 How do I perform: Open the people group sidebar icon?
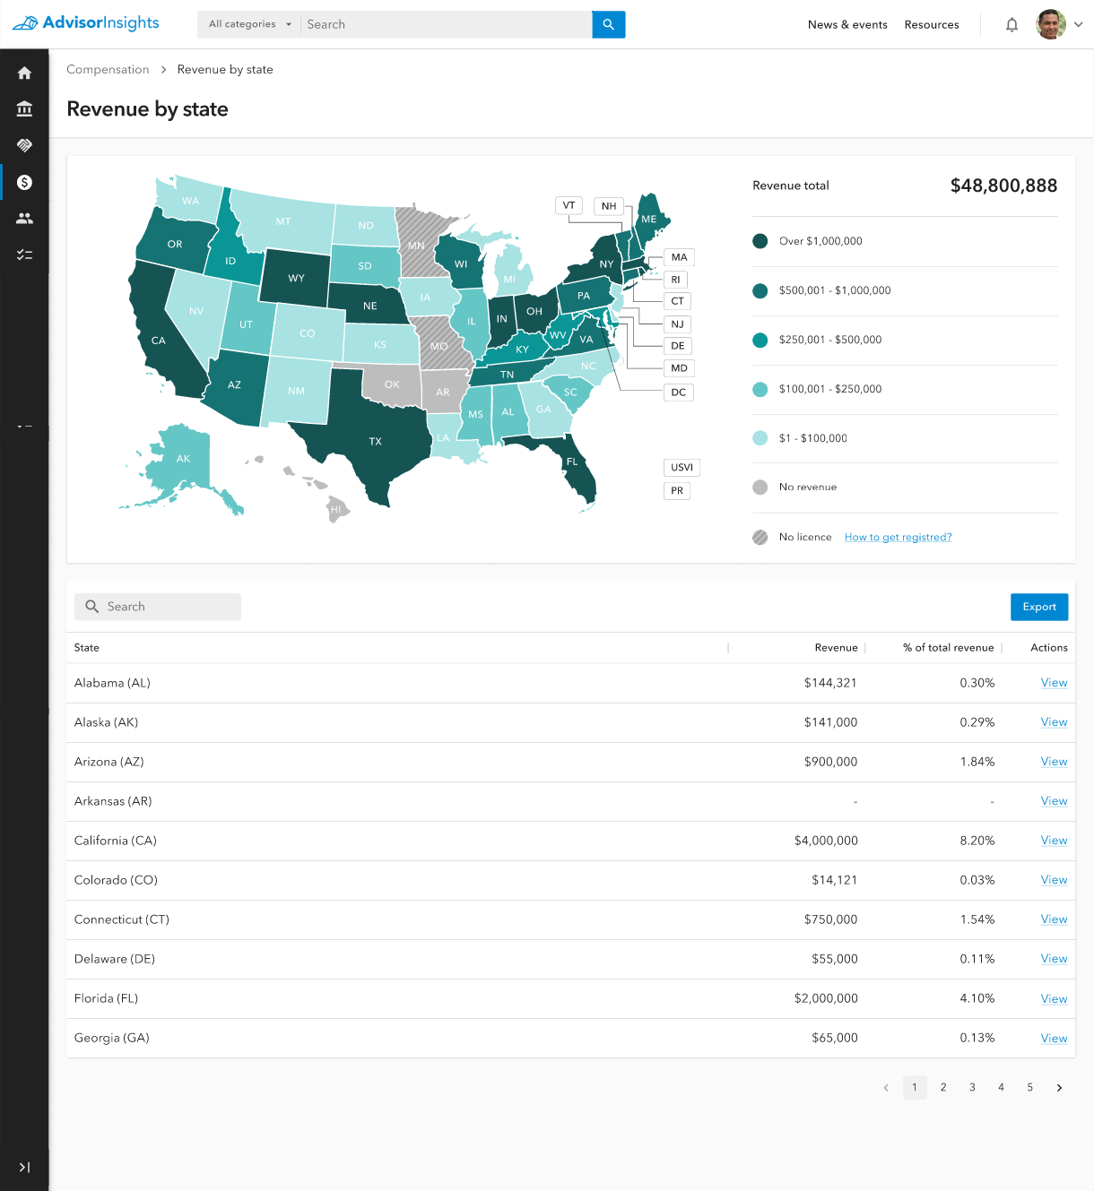(x=24, y=219)
